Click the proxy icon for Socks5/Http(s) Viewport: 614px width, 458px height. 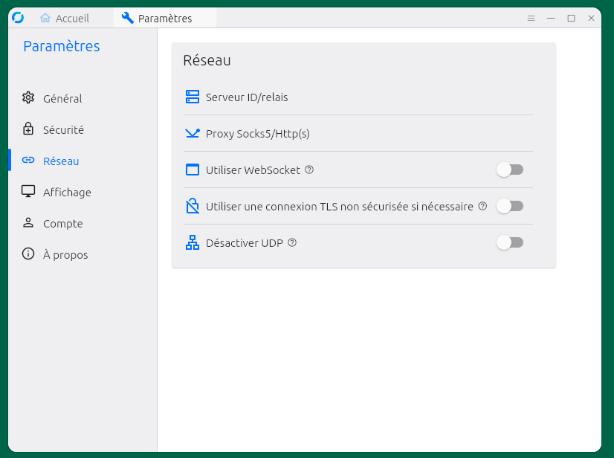(x=193, y=133)
